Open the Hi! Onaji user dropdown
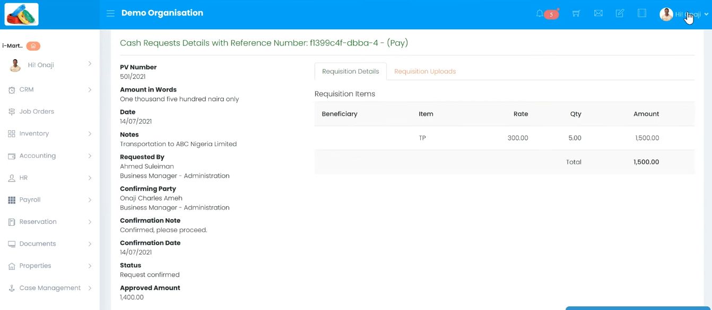Screen dimensions: 712x310 pos(684,14)
